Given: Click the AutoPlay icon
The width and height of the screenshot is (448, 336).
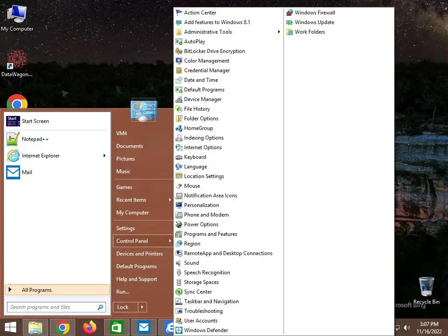Looking at the screenshot, I should (179, 42).
